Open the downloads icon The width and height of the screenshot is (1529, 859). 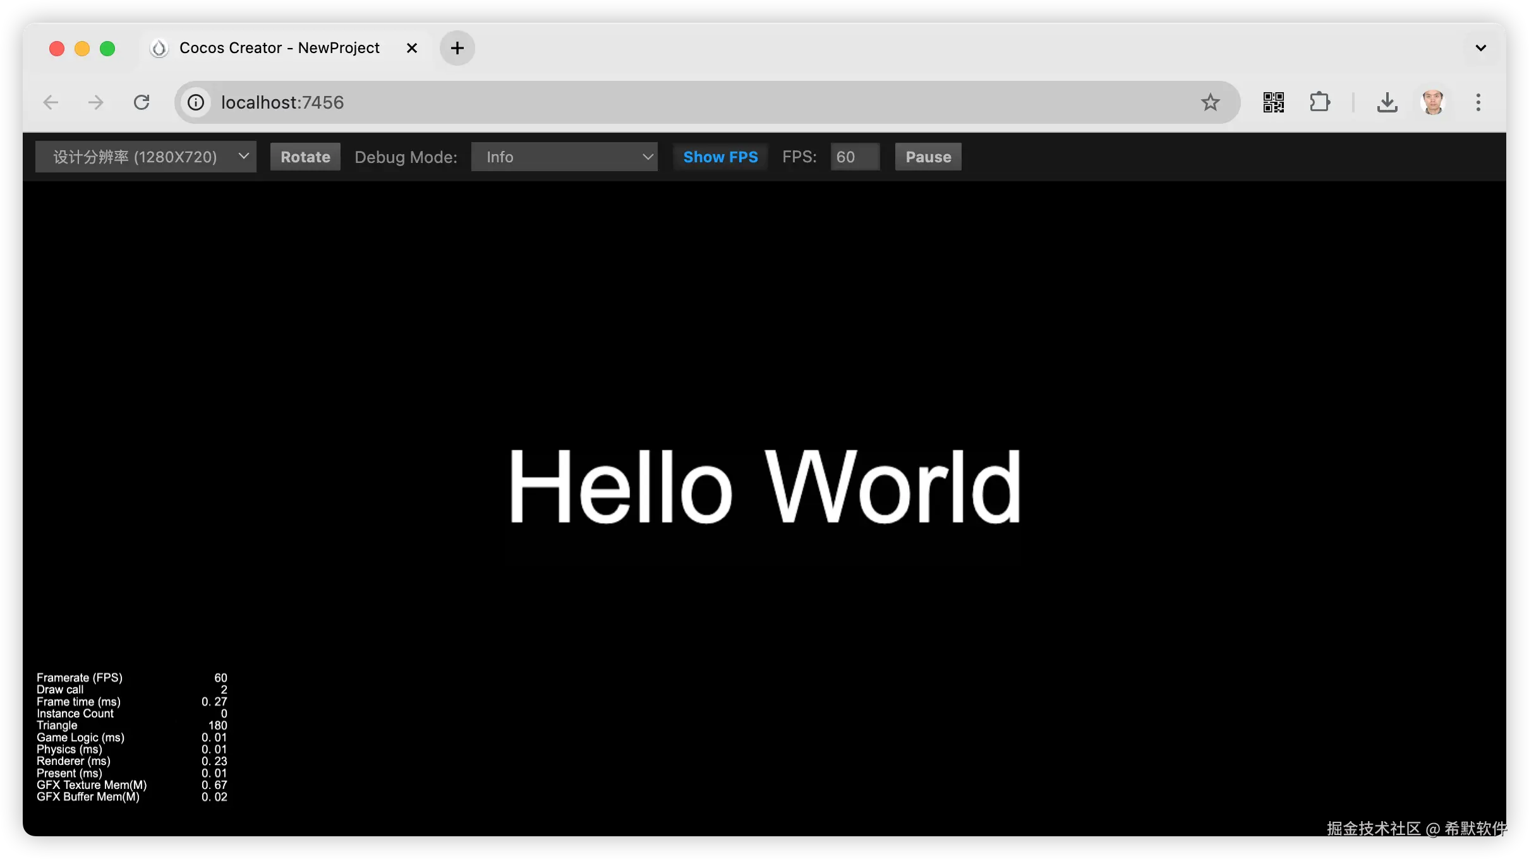pyautogui.click(x=1387, y=102)
